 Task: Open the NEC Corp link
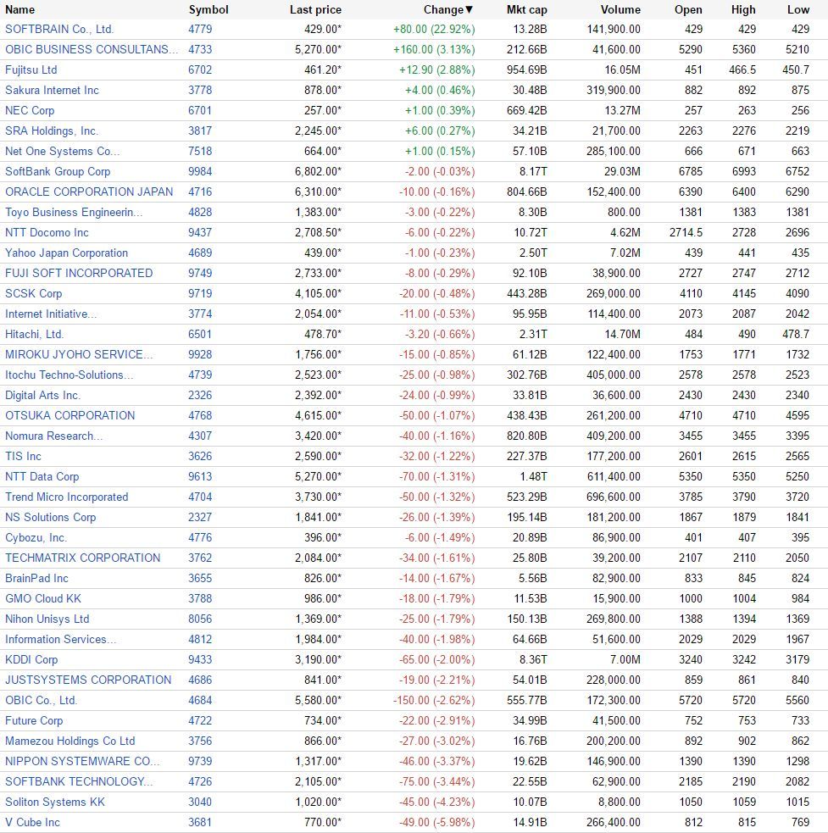pyautogui.click(x=30, y=110)
